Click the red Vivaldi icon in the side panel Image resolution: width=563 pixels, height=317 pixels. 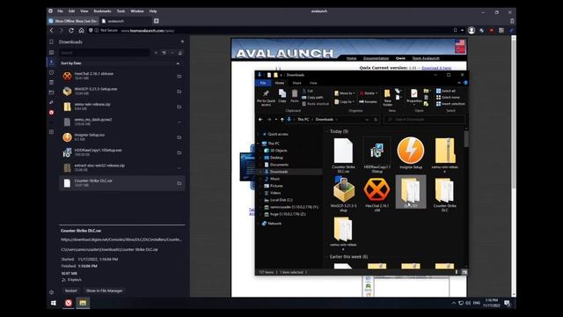51,112
